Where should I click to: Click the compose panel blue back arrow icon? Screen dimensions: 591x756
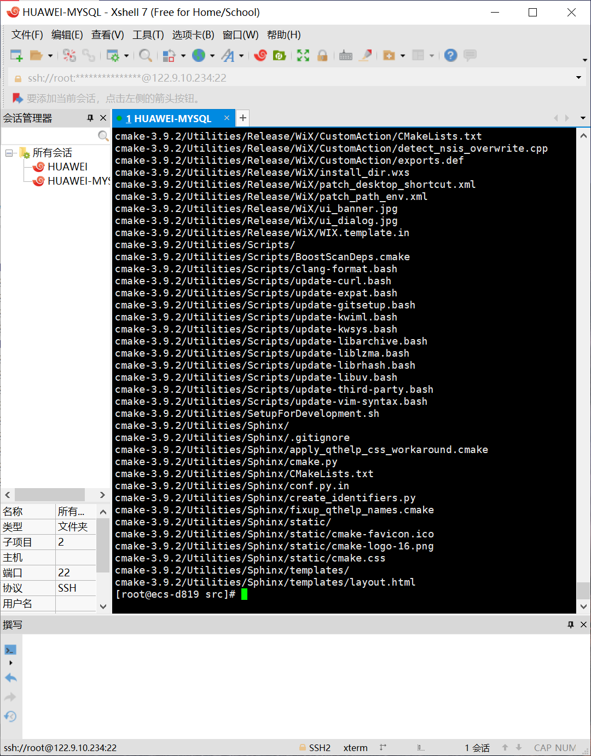point(10,678)
